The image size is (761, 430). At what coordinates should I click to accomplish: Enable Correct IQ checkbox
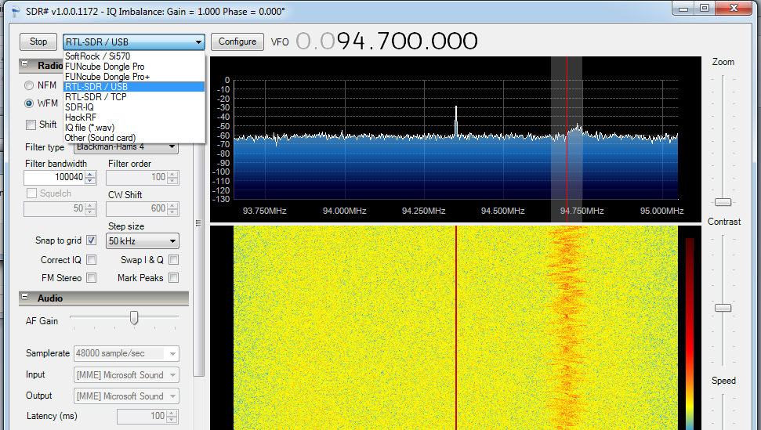[x=91, y=260]
